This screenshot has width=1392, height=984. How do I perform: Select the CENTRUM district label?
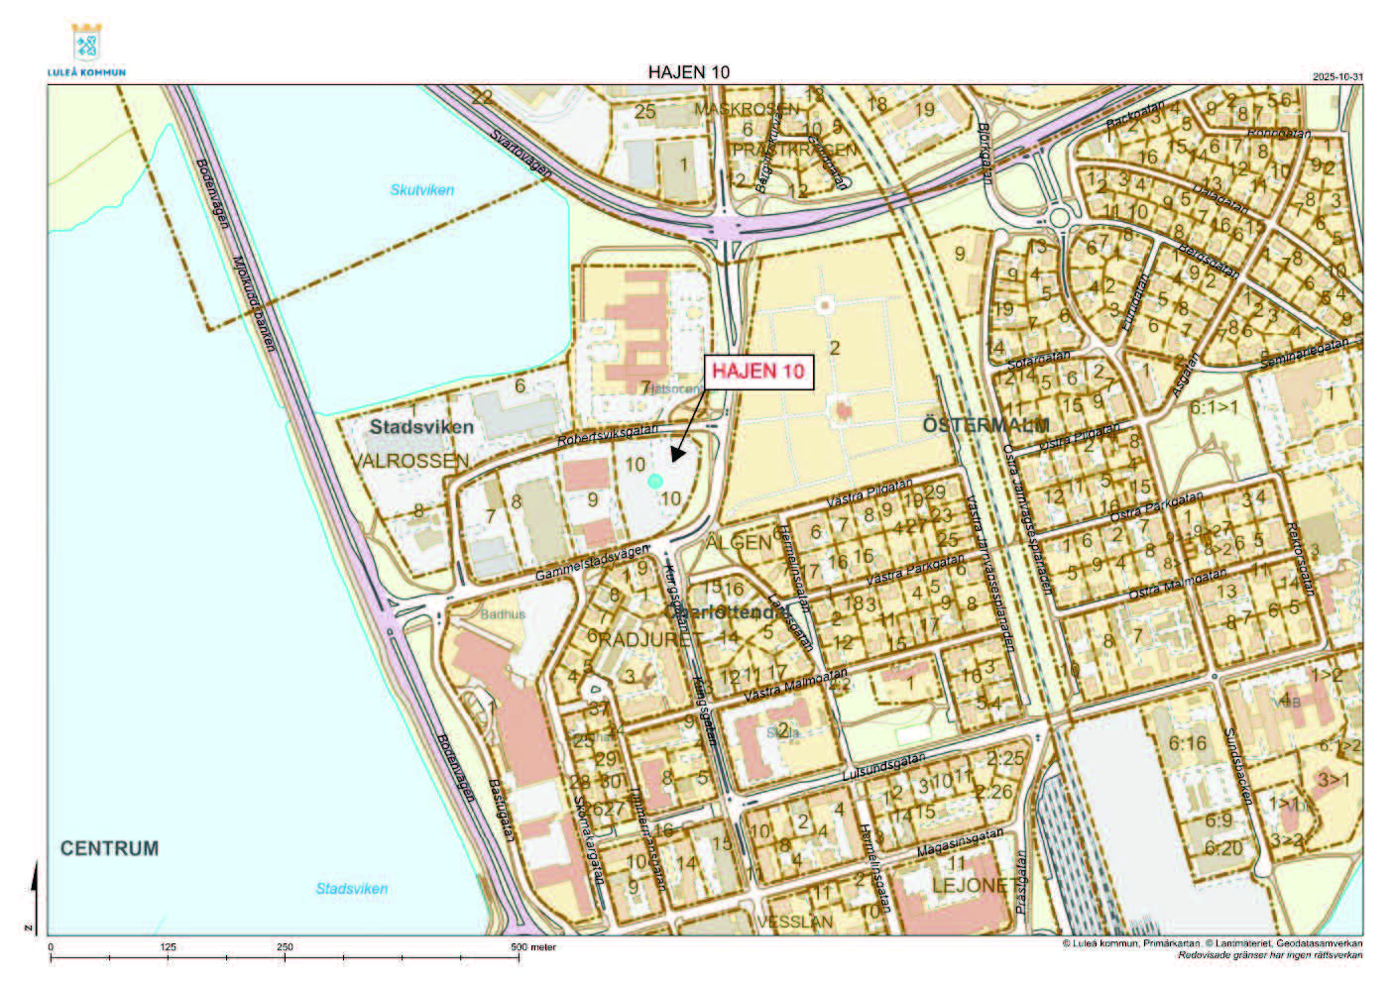pos(109,848)
